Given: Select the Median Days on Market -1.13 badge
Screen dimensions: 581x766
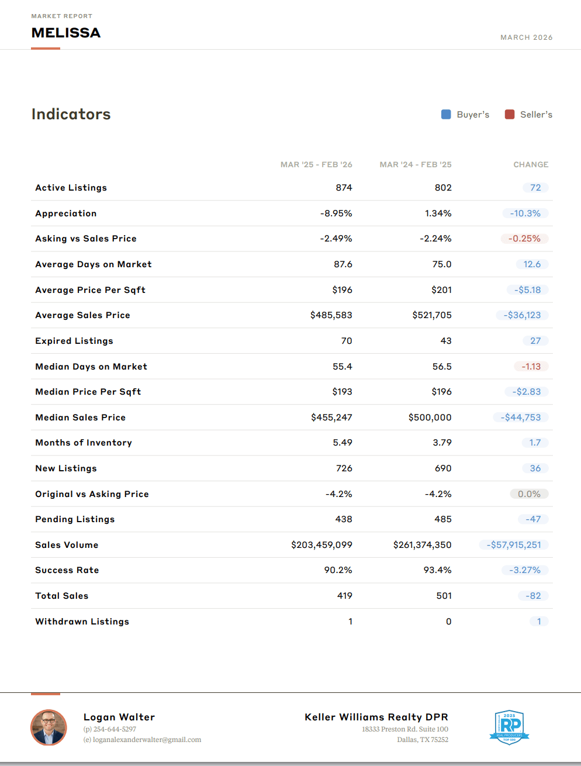Looking at the screenshot, I should coord(531,367).
